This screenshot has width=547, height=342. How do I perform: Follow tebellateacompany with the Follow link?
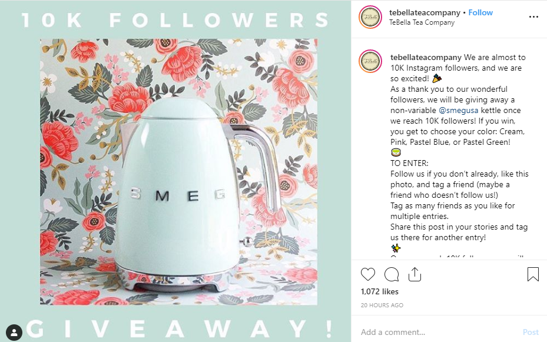480,12
